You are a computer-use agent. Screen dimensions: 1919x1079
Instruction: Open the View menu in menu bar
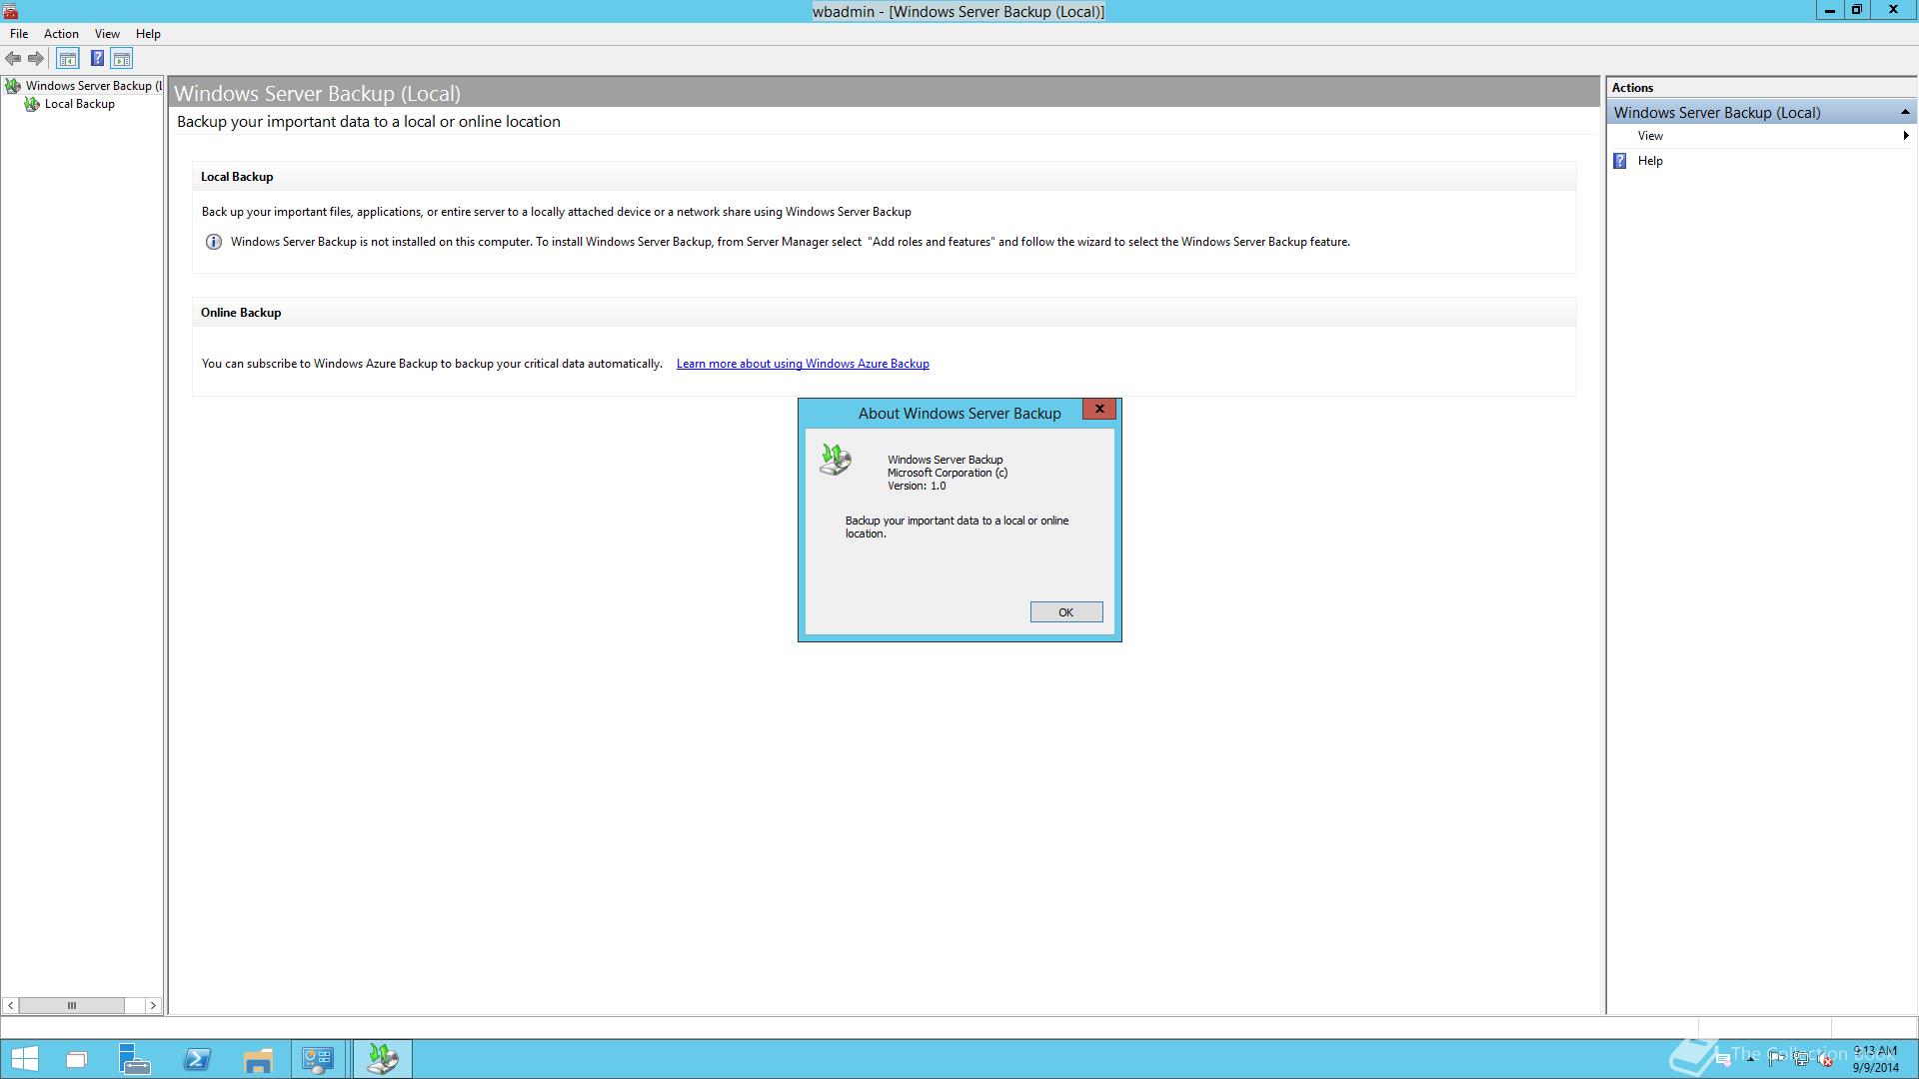[107, 34]
